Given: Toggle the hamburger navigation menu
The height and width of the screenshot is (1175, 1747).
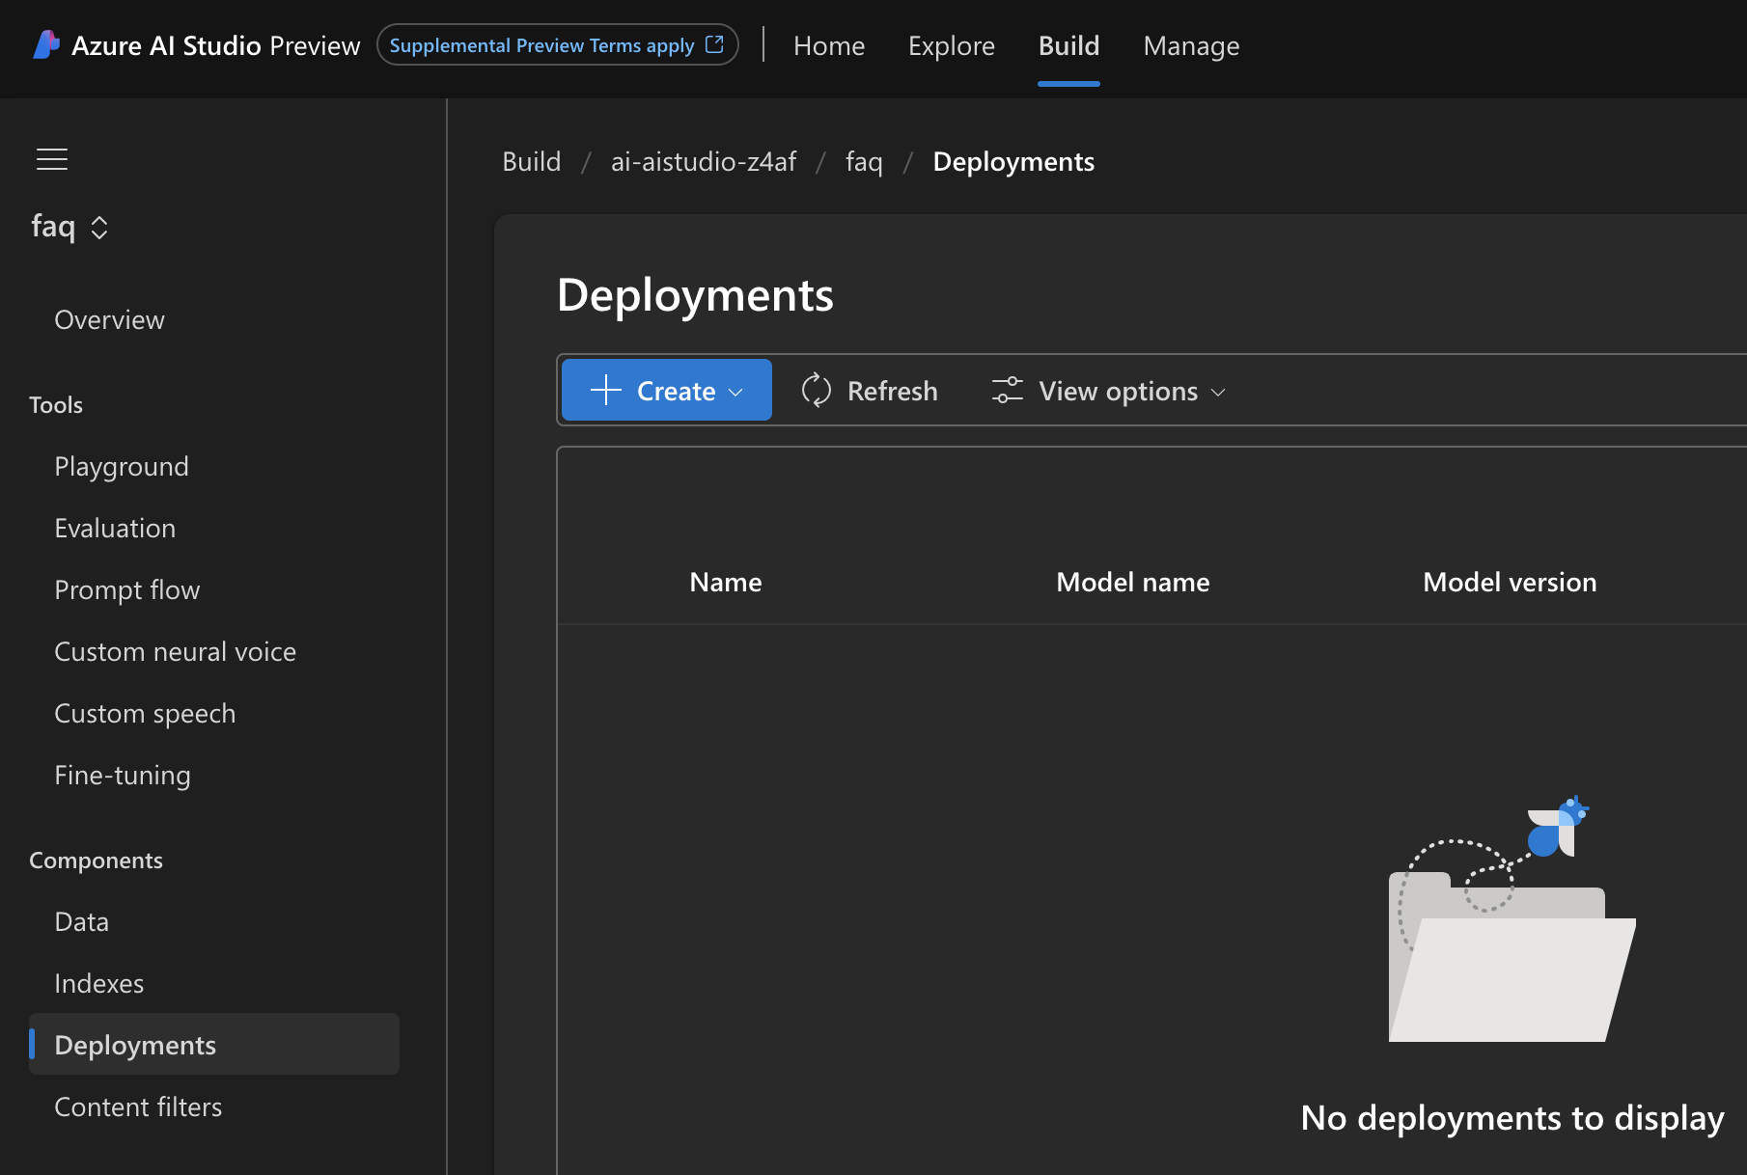Looking at the screenshot, I should (52, 159).
